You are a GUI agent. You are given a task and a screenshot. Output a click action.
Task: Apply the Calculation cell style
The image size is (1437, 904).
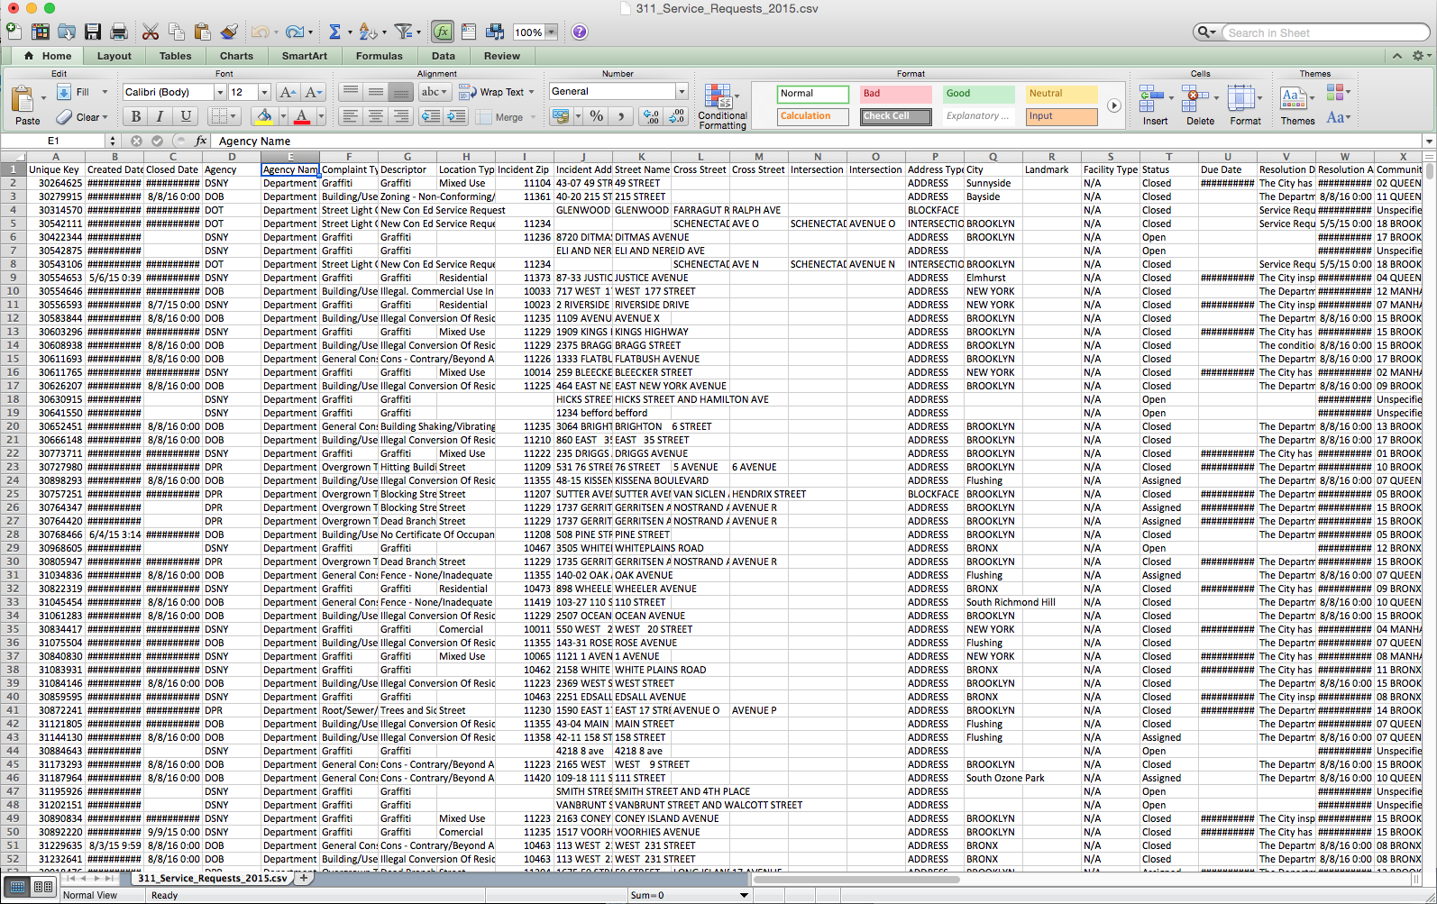(812, 116)
